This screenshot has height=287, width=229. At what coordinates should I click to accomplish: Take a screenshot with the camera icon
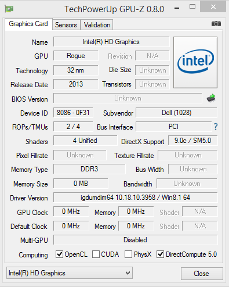click(x=216, y=24)
